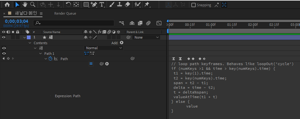Include Path property in graph editor set
Screen dimensions: 300x119
point(56,59)
